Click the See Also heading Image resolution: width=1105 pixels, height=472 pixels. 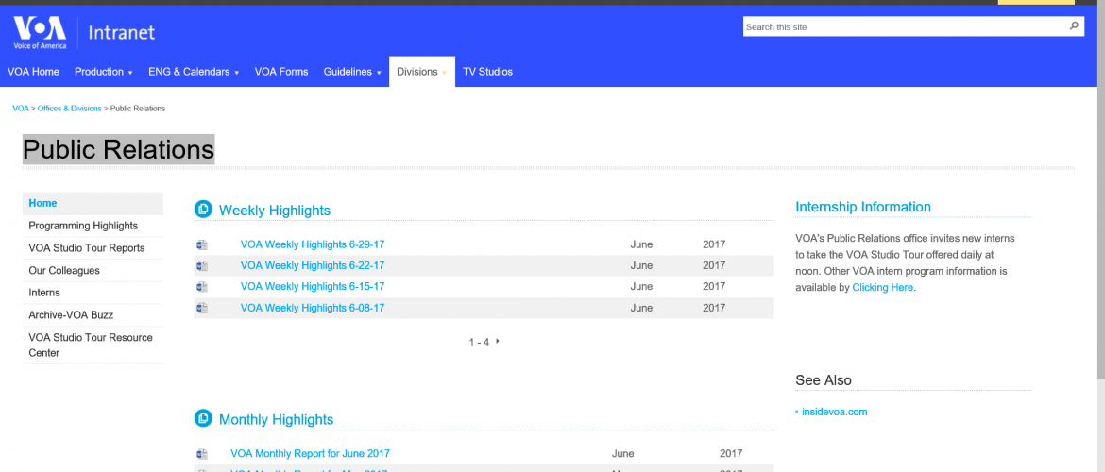824,380
